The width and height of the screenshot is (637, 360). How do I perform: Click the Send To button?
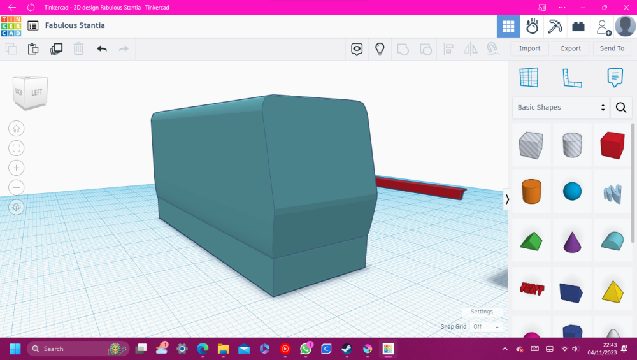coord(612,48)
